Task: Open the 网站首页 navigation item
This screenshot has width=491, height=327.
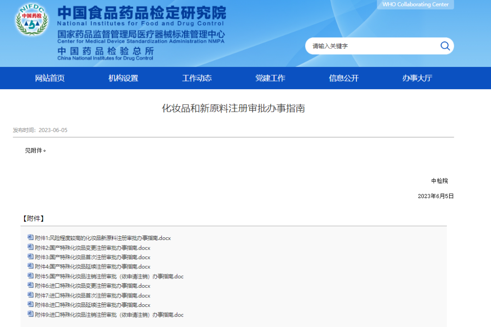Action: (x=50, y=78)
